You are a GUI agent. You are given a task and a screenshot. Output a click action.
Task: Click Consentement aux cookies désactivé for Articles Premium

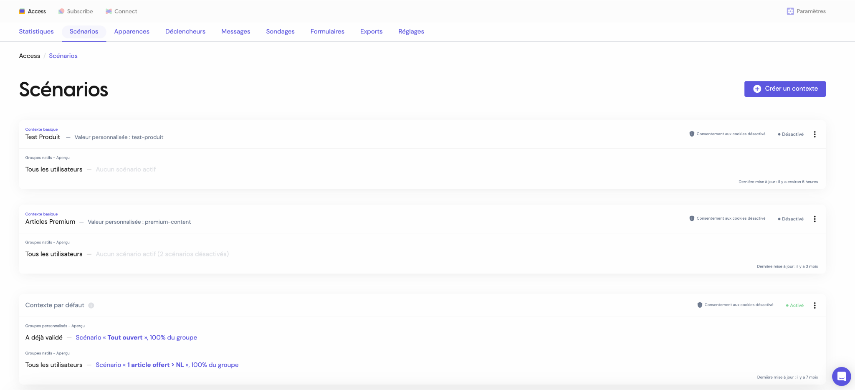[731, 218]
